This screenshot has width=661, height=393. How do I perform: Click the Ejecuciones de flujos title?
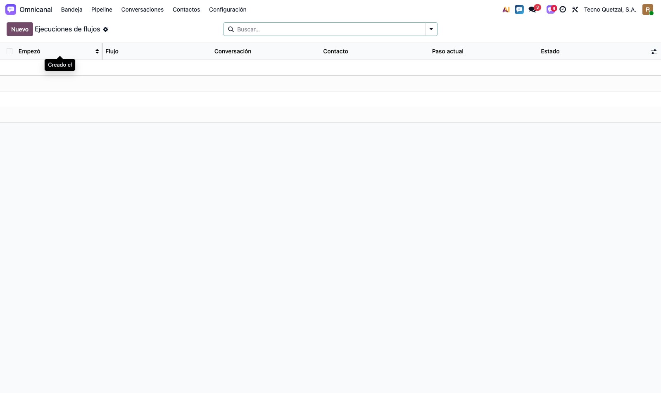click(x=67, y=29)
